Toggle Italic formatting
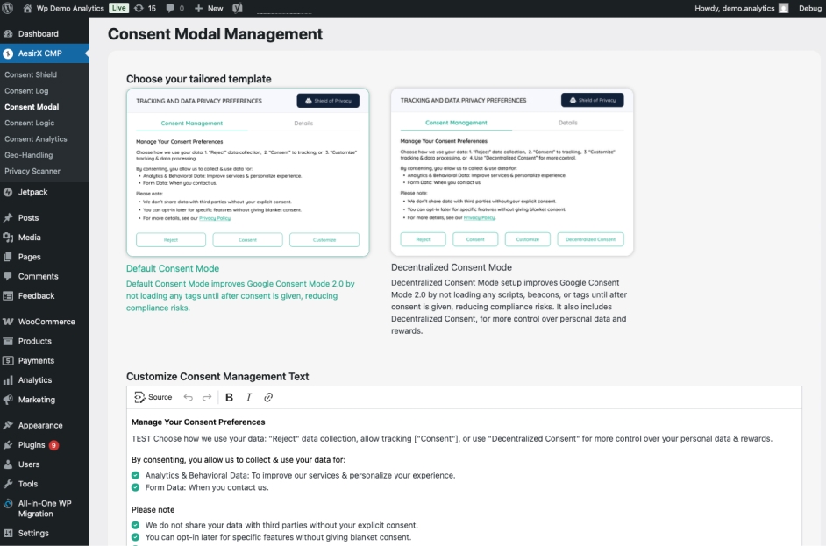This screenshot has width=826, height=546. point(249,398)
